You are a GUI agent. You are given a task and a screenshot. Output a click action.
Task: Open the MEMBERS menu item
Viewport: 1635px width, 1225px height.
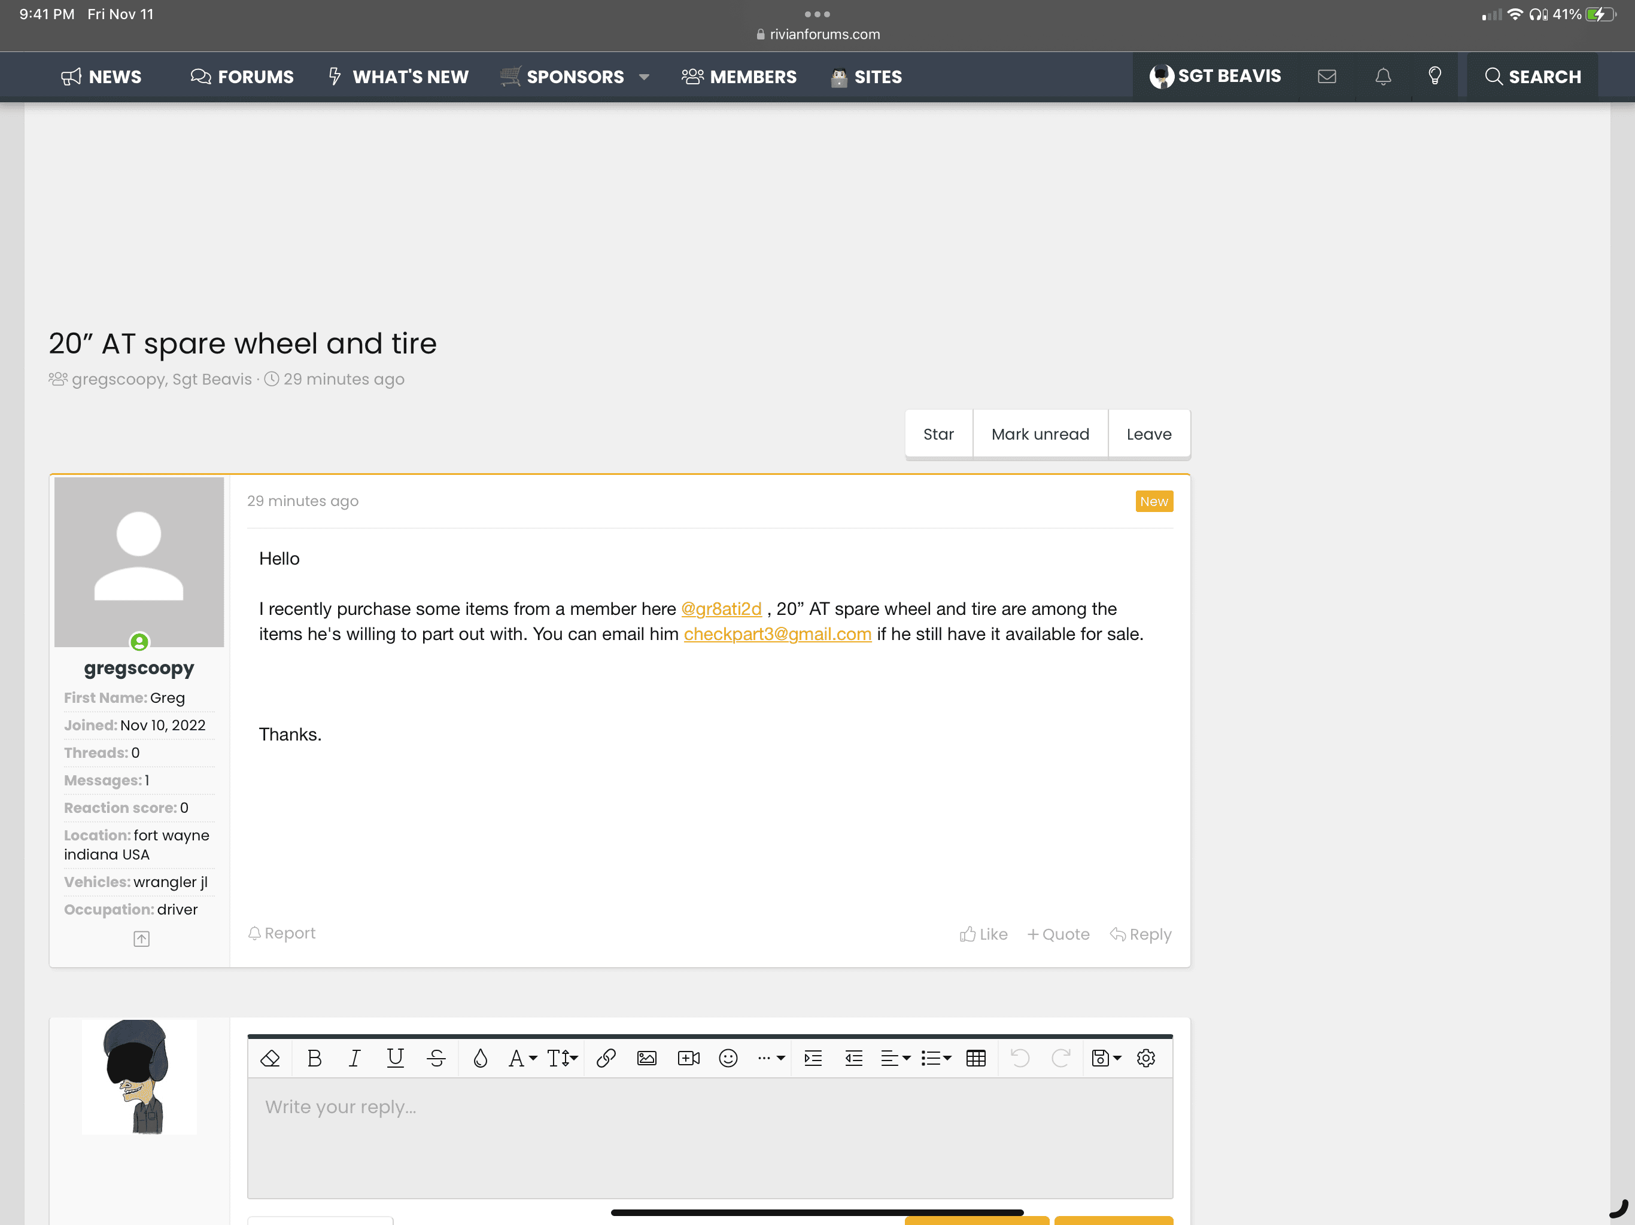click(739, 77)
